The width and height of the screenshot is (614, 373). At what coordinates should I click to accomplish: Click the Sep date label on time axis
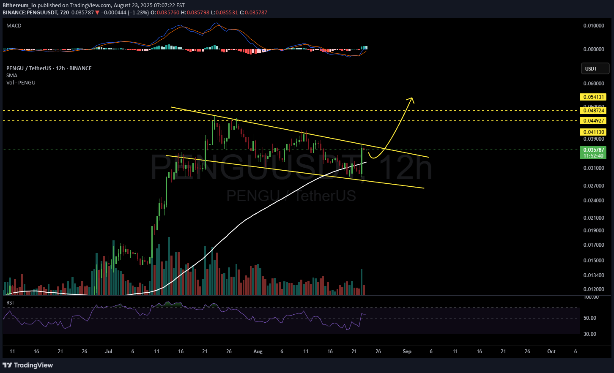407,351
